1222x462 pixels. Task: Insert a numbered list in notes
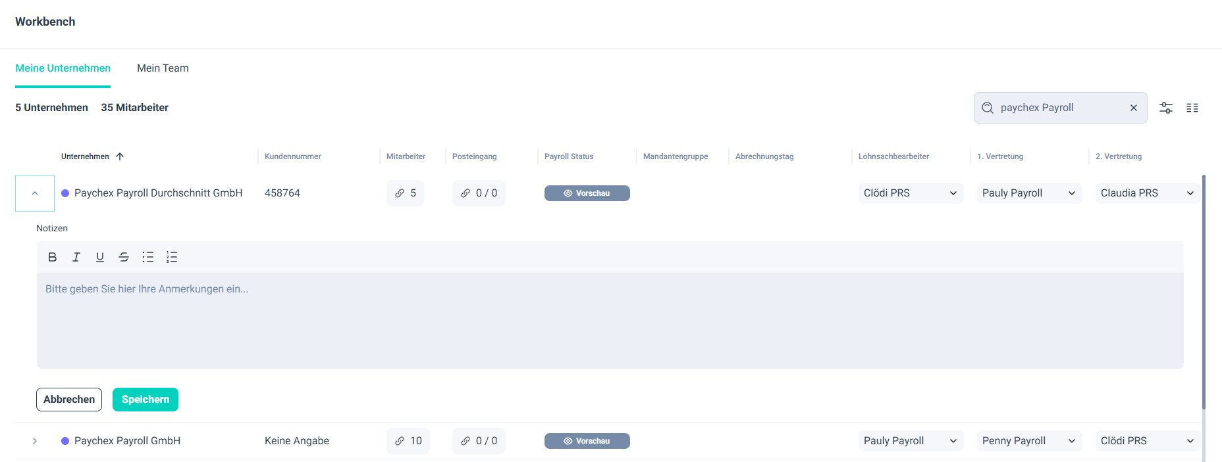[x=172, y=257]
